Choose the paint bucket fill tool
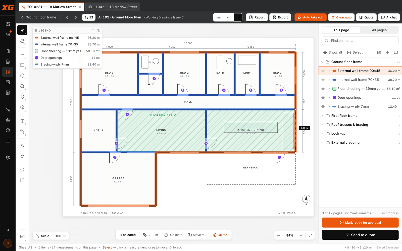 tap(22, 86)
